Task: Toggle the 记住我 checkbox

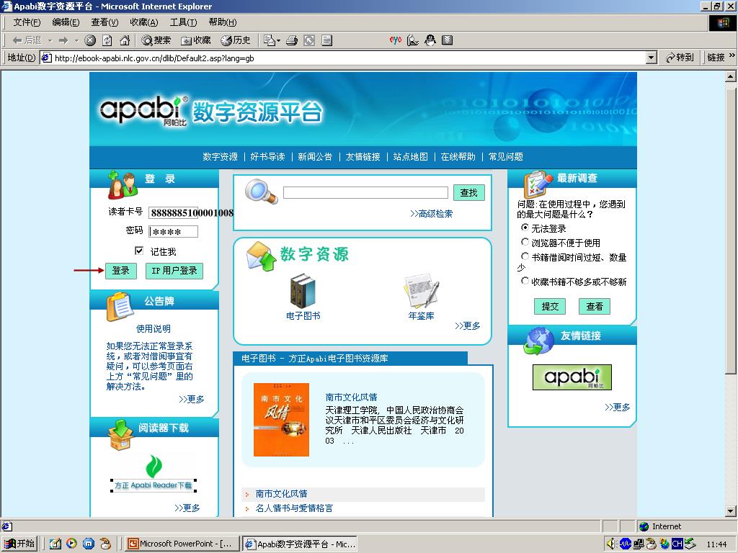Action: 139,251
